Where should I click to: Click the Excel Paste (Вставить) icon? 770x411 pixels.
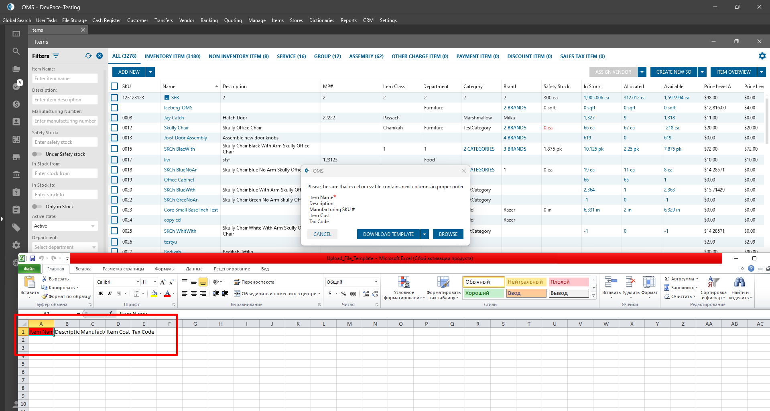29,283
